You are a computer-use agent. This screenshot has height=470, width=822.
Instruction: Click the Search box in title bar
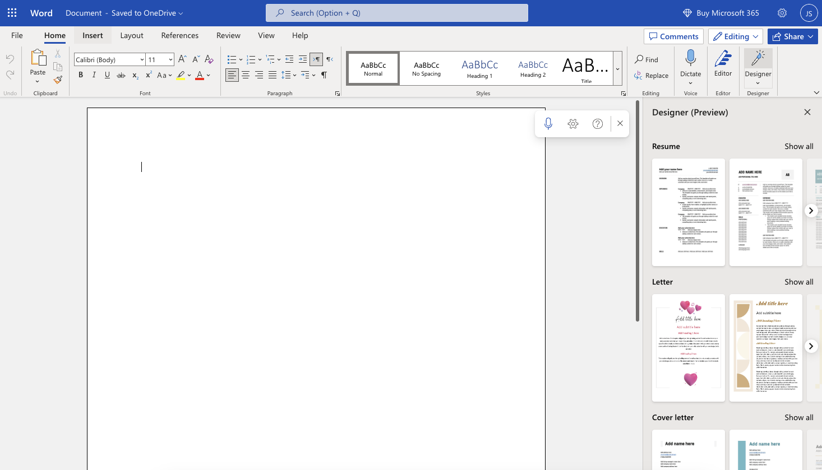[397, 13]
